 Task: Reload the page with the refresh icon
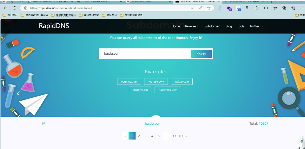pos(14,8)
